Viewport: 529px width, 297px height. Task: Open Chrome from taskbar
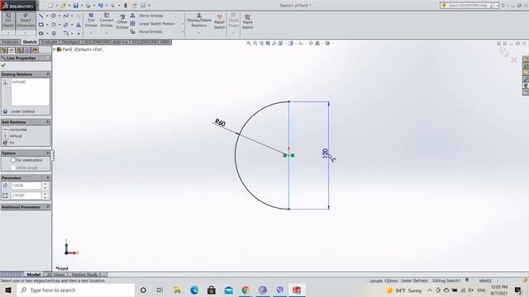point(245,290)
